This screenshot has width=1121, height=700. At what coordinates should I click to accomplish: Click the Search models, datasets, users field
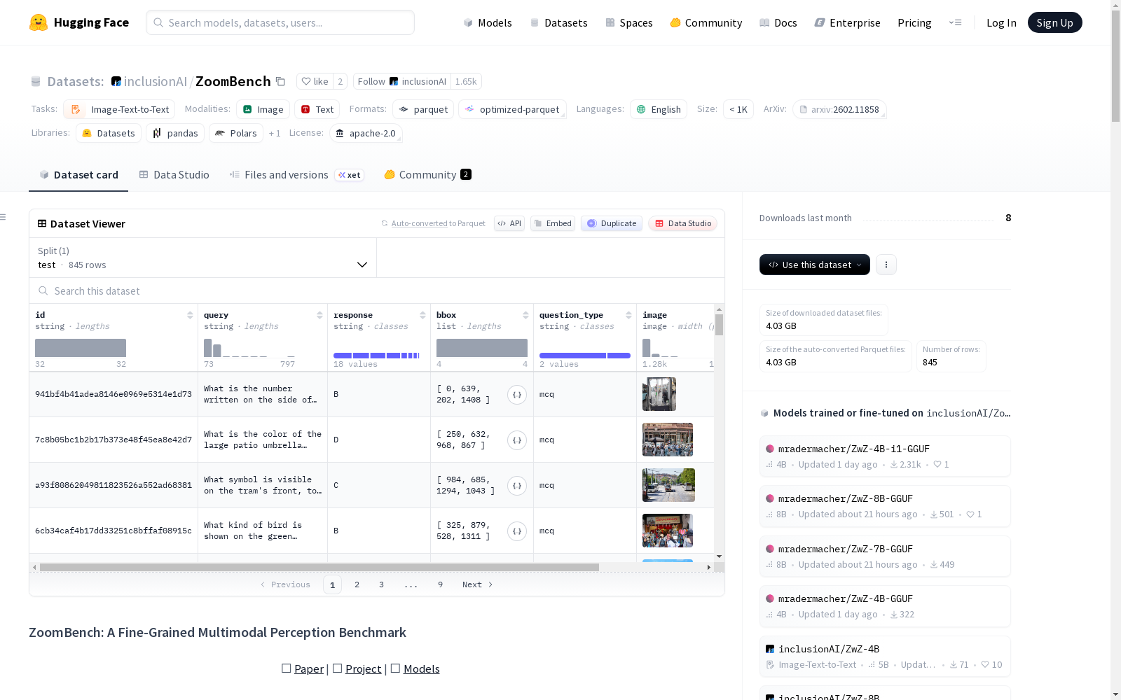click(x=280, y=22)
